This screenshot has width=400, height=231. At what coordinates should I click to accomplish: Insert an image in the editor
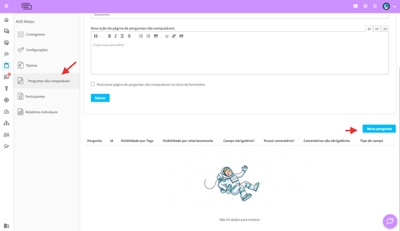tap(181, 36)
